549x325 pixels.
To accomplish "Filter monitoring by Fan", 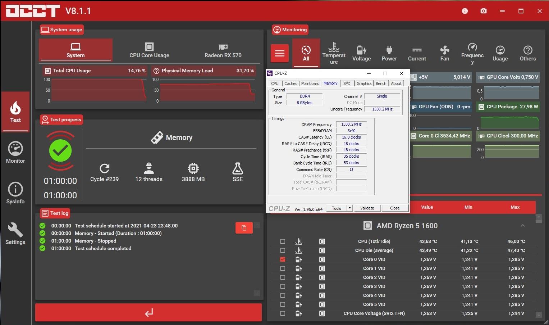I will (x=445, y=53).
